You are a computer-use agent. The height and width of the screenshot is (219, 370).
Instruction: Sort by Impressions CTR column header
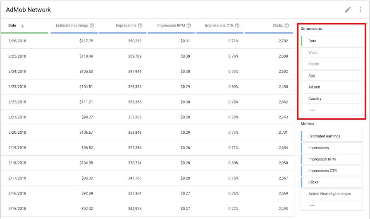(x=219, y=26)
